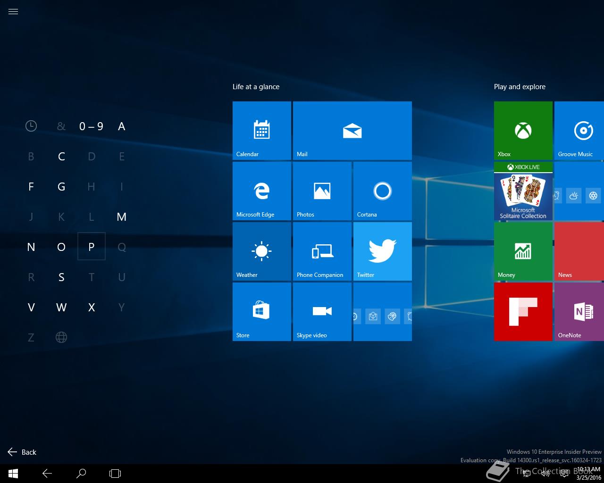This screenshot has width=604, height=483.
Task: Open Task View on taskbar
Action: click(115, 474)
